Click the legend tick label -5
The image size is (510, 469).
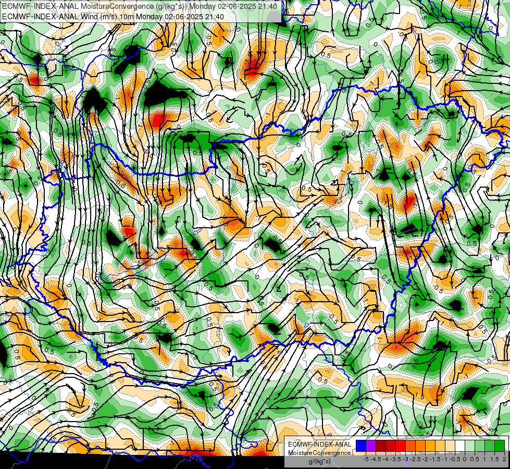click(x=366, y=459)
